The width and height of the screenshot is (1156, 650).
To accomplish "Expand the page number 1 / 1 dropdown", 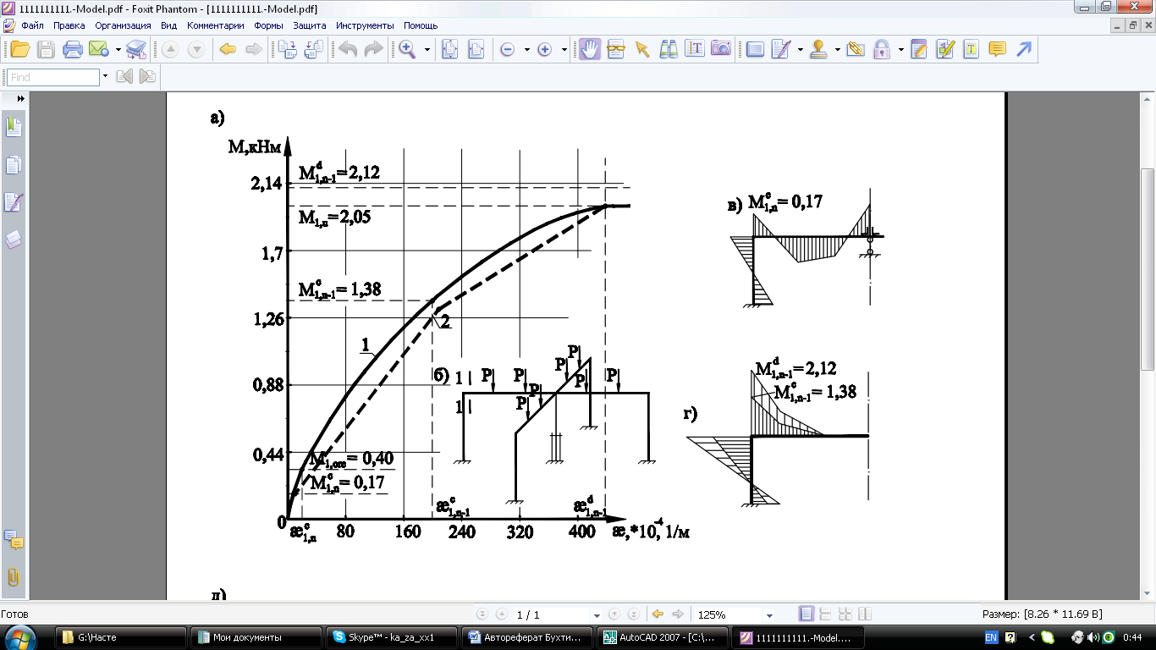I will pyautogui.click(x=597, y=615).
